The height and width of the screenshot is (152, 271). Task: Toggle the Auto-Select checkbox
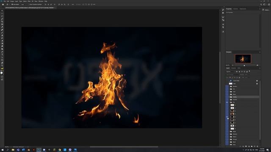tap(12, 5)
